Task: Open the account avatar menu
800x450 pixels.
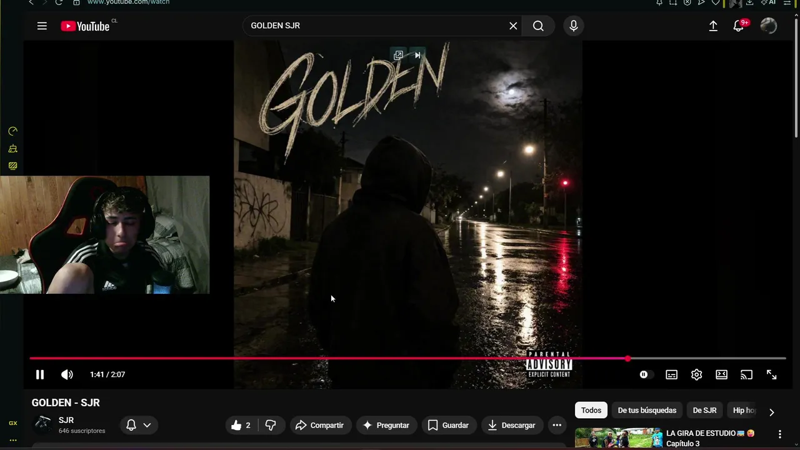Action: point(768,26)
